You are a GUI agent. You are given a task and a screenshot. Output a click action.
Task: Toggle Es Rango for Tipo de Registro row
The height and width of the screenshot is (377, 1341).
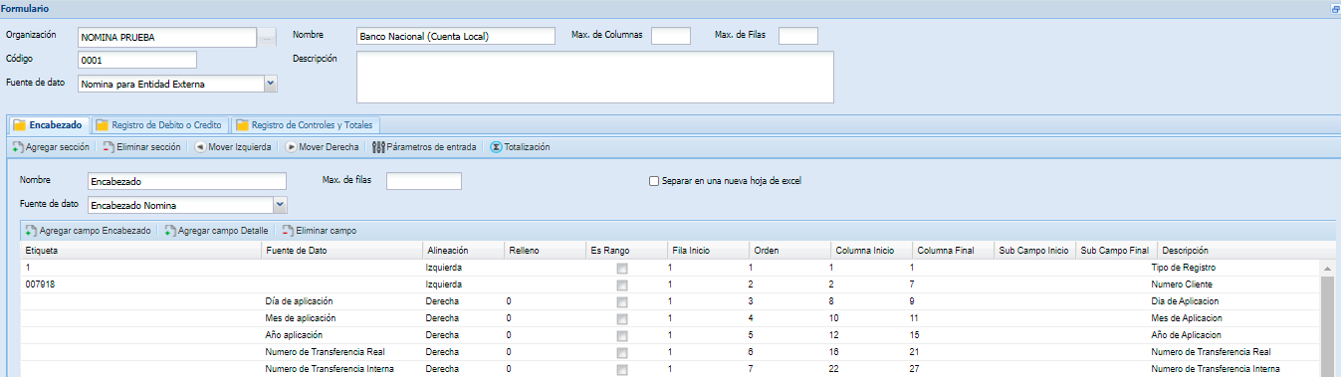(621, 269)
